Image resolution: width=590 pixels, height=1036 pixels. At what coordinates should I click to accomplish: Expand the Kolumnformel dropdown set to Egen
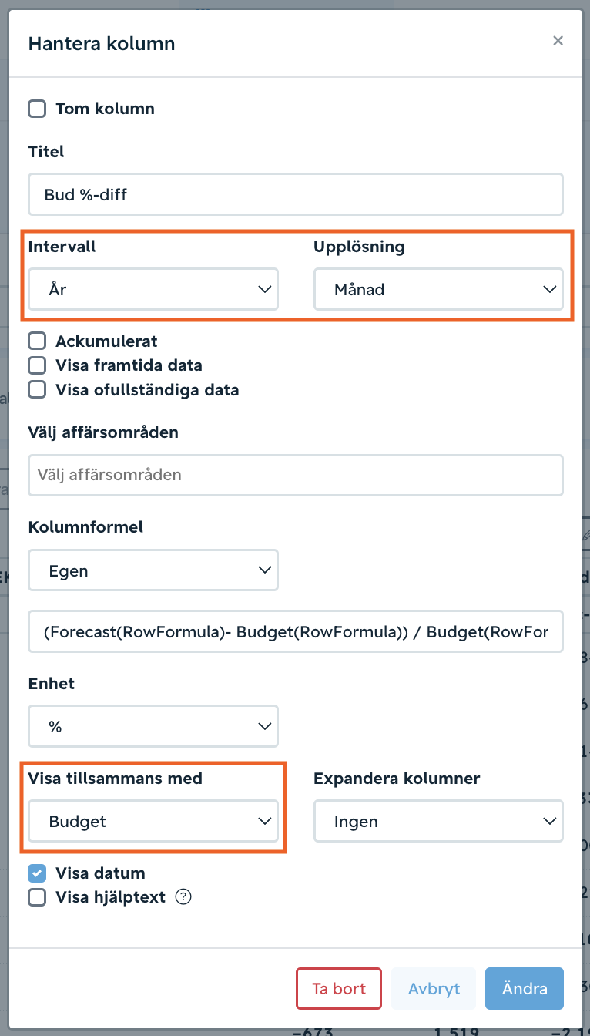(153, 570)
